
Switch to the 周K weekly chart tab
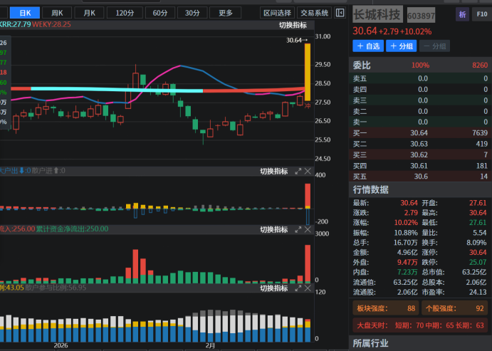pyautogui.click(x=57, y=13)
